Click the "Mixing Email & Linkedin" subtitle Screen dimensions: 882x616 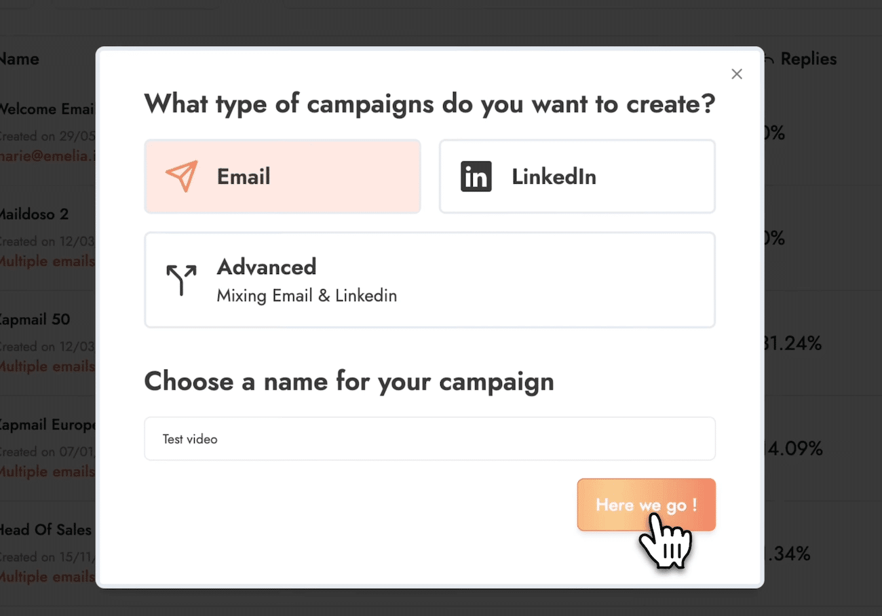307,296
